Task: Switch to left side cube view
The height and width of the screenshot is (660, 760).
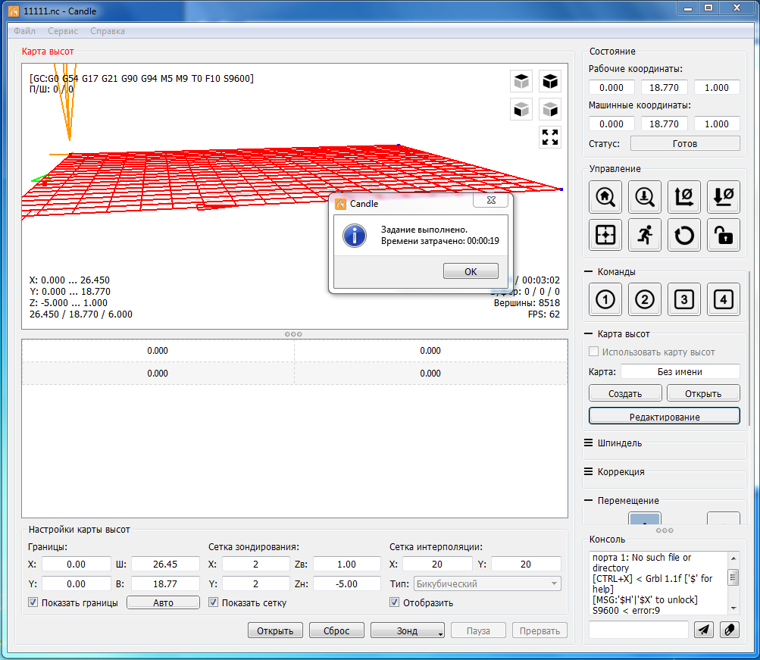Action: pos(550,109)
